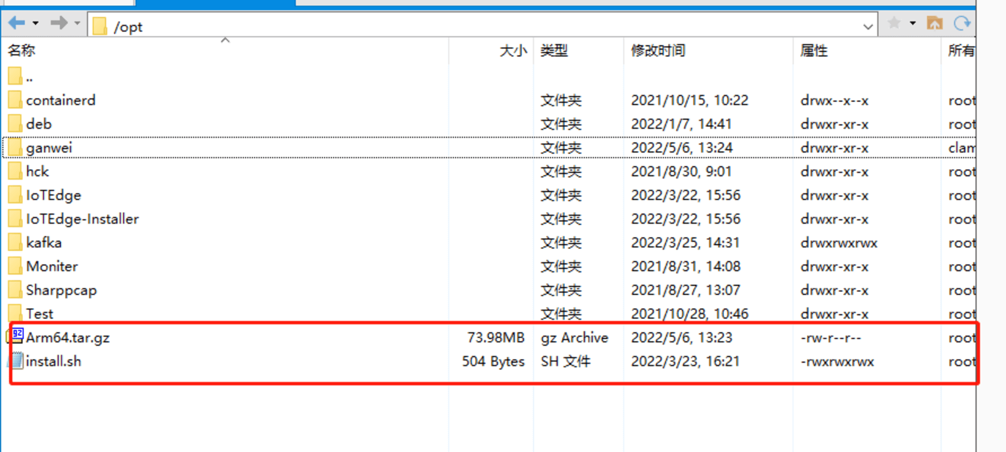Select the deb folder name

pyautogui.click(x=39, y=124)
